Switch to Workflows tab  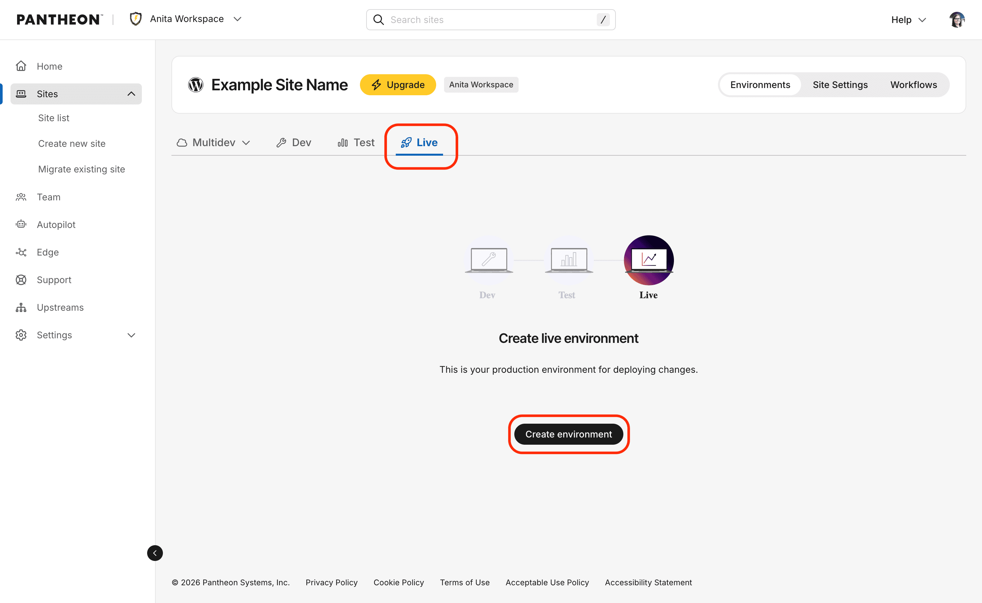tap(913, 84)
